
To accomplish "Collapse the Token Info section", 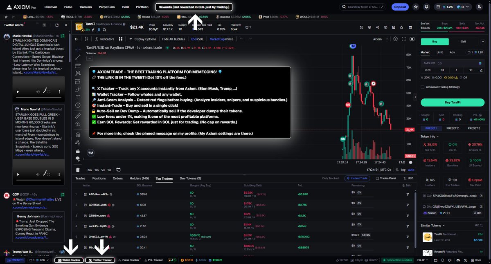I will pyautogui.click(x=430, y=136).
